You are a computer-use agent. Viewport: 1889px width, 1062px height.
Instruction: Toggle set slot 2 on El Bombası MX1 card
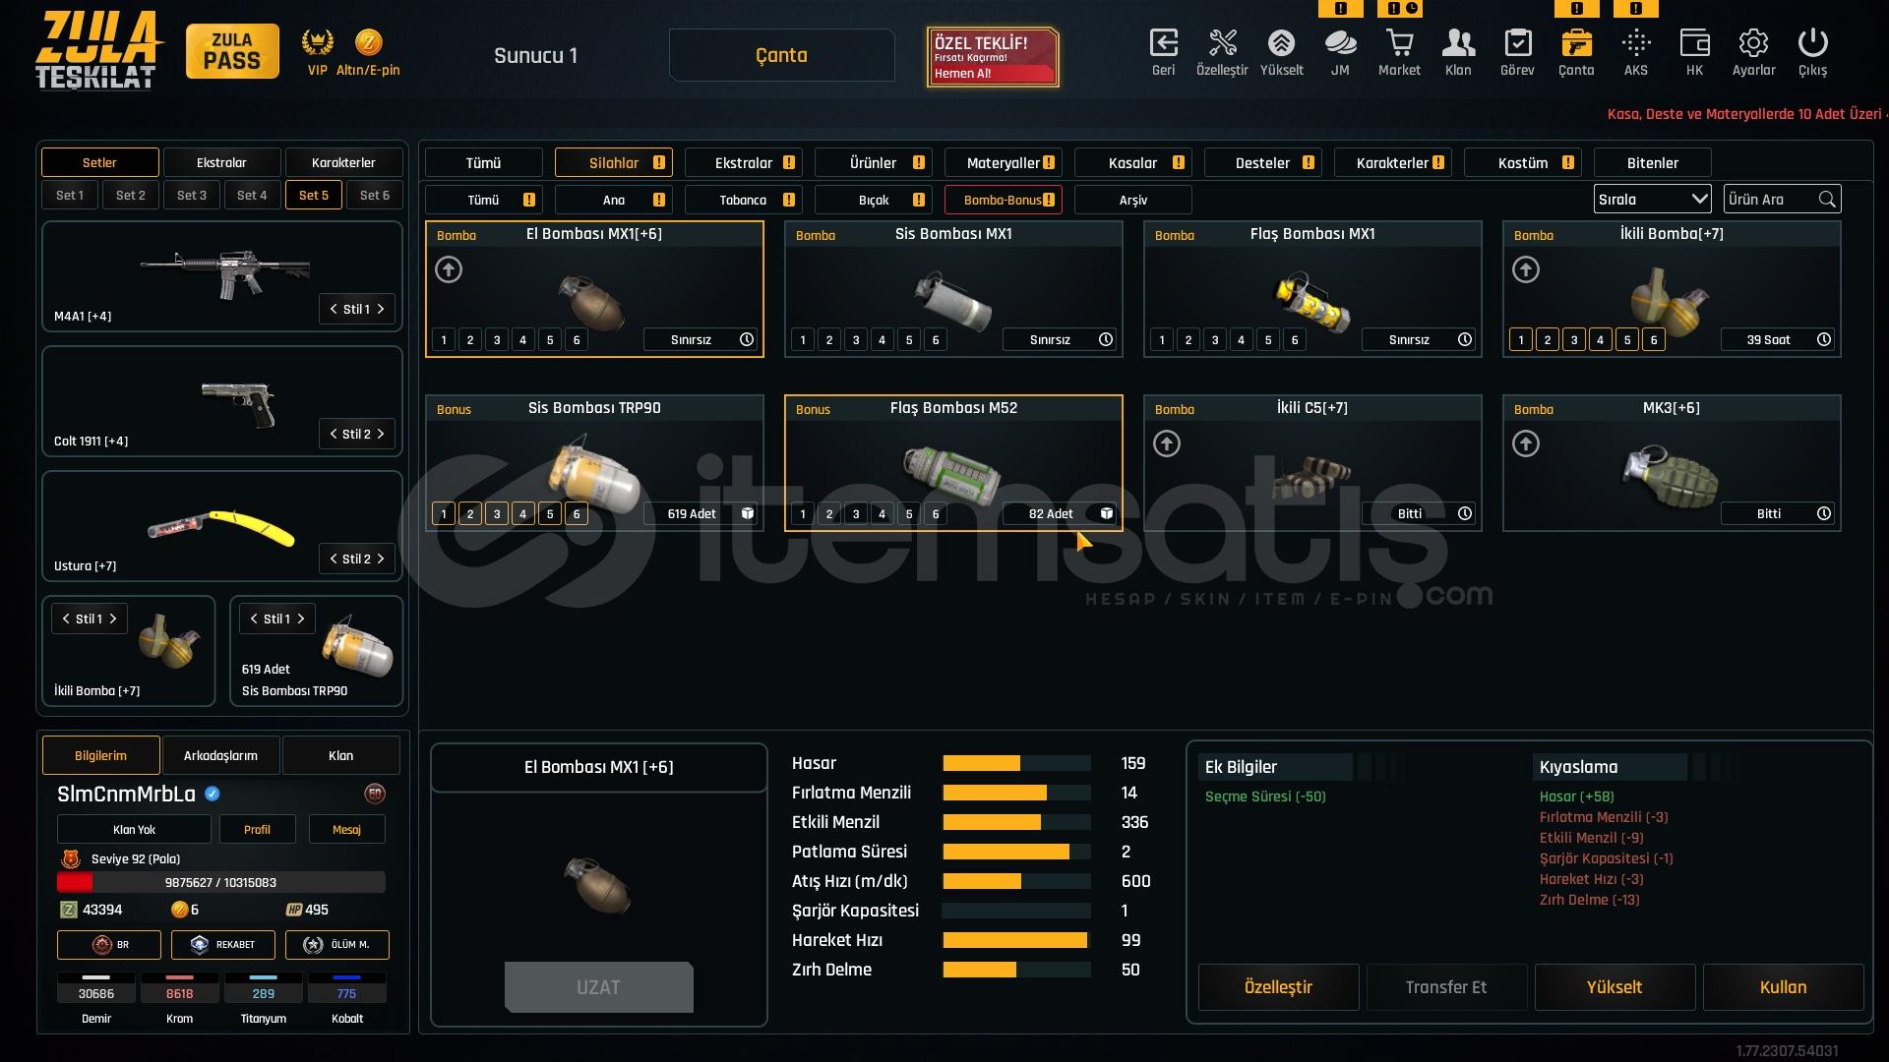click(470, 340)
